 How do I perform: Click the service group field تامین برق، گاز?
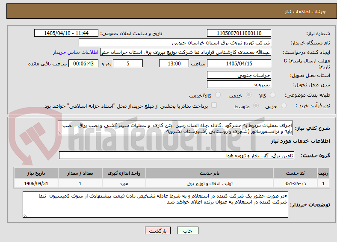coord(177,155)
